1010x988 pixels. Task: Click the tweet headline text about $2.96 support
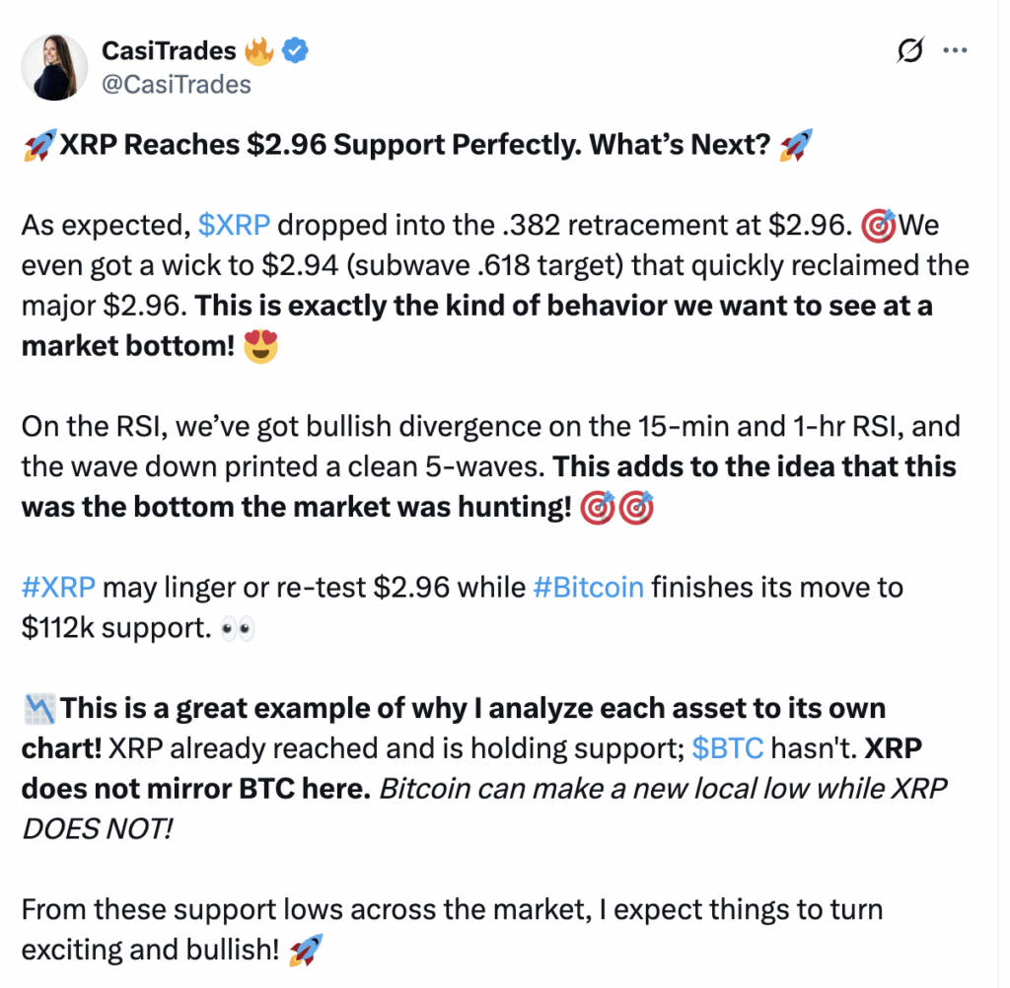coord(415,144)
